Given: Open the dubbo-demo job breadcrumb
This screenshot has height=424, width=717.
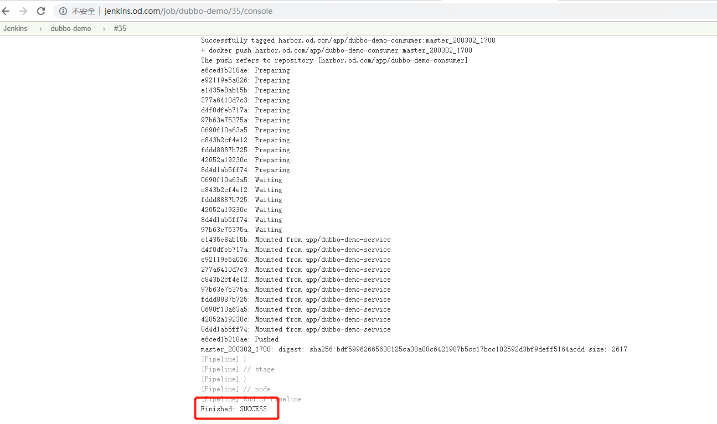Looking at the screenshot, I should point(71,29).
